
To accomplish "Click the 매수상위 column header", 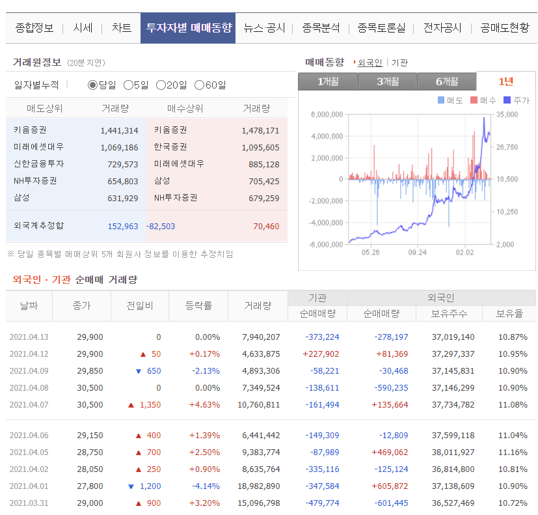I will (185, 109).
